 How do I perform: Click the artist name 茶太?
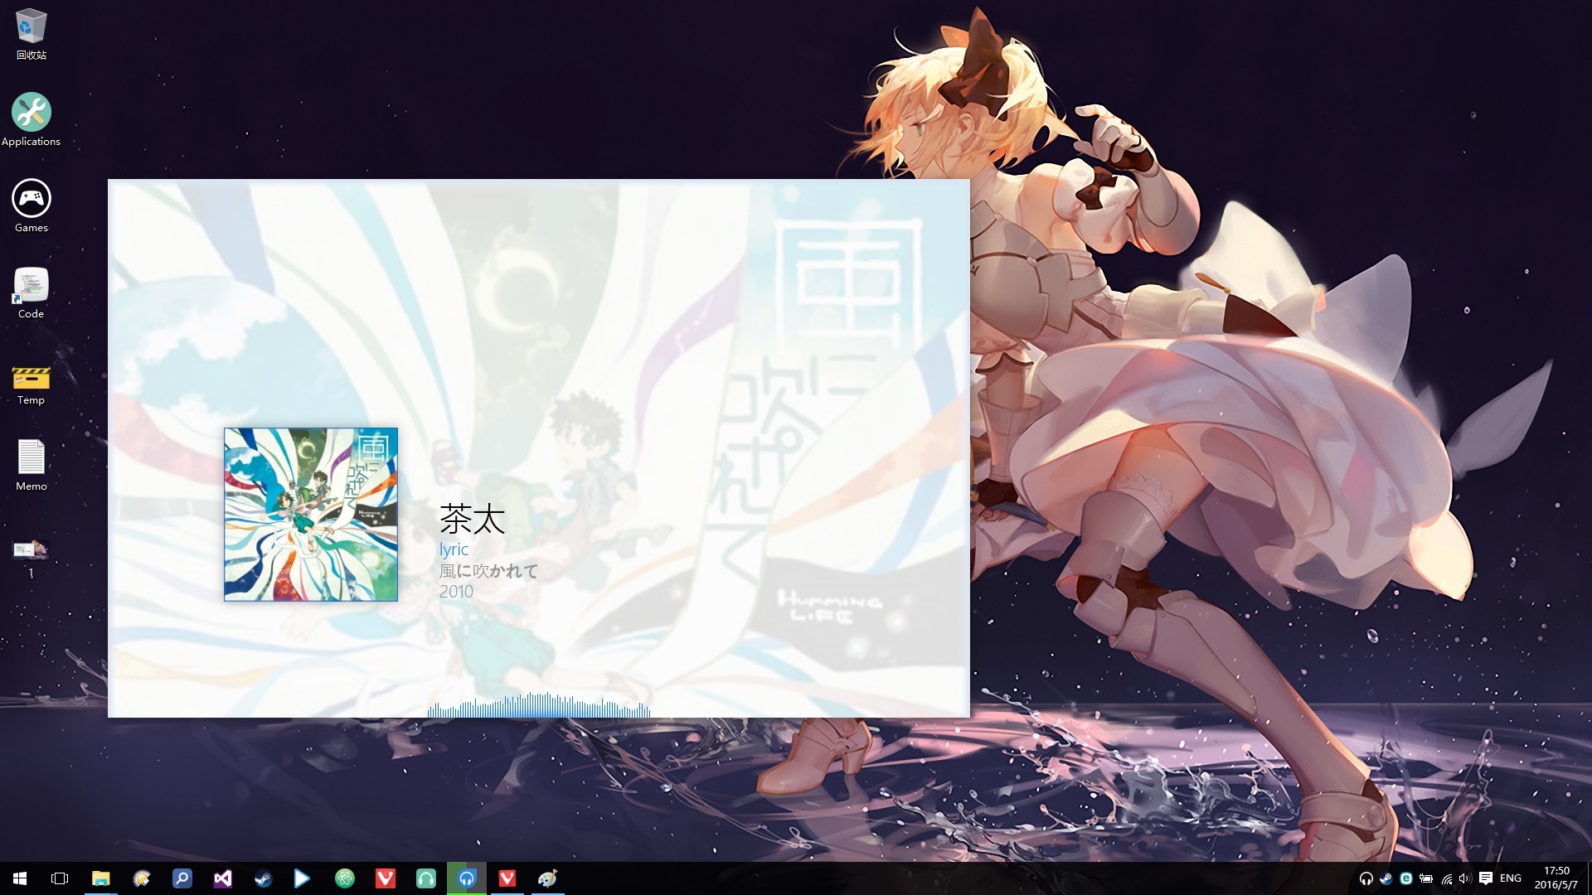coord(472,520)
